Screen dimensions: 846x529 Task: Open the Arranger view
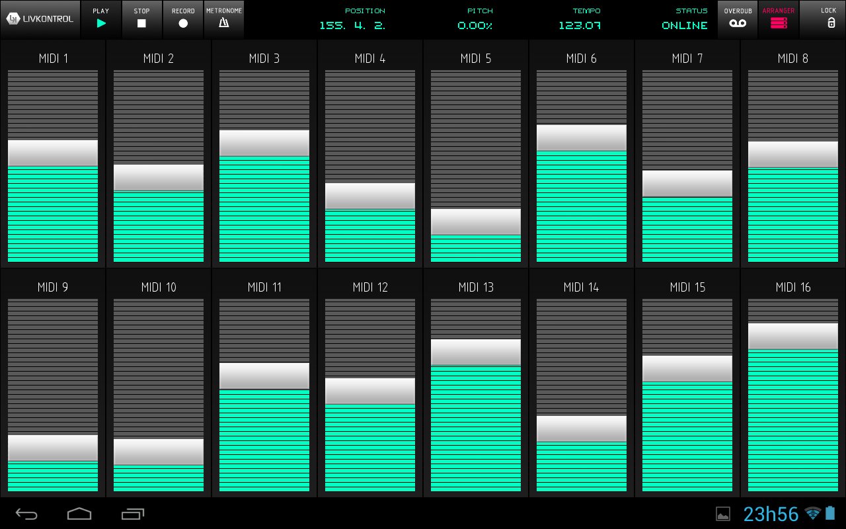[x=779, y=19]
